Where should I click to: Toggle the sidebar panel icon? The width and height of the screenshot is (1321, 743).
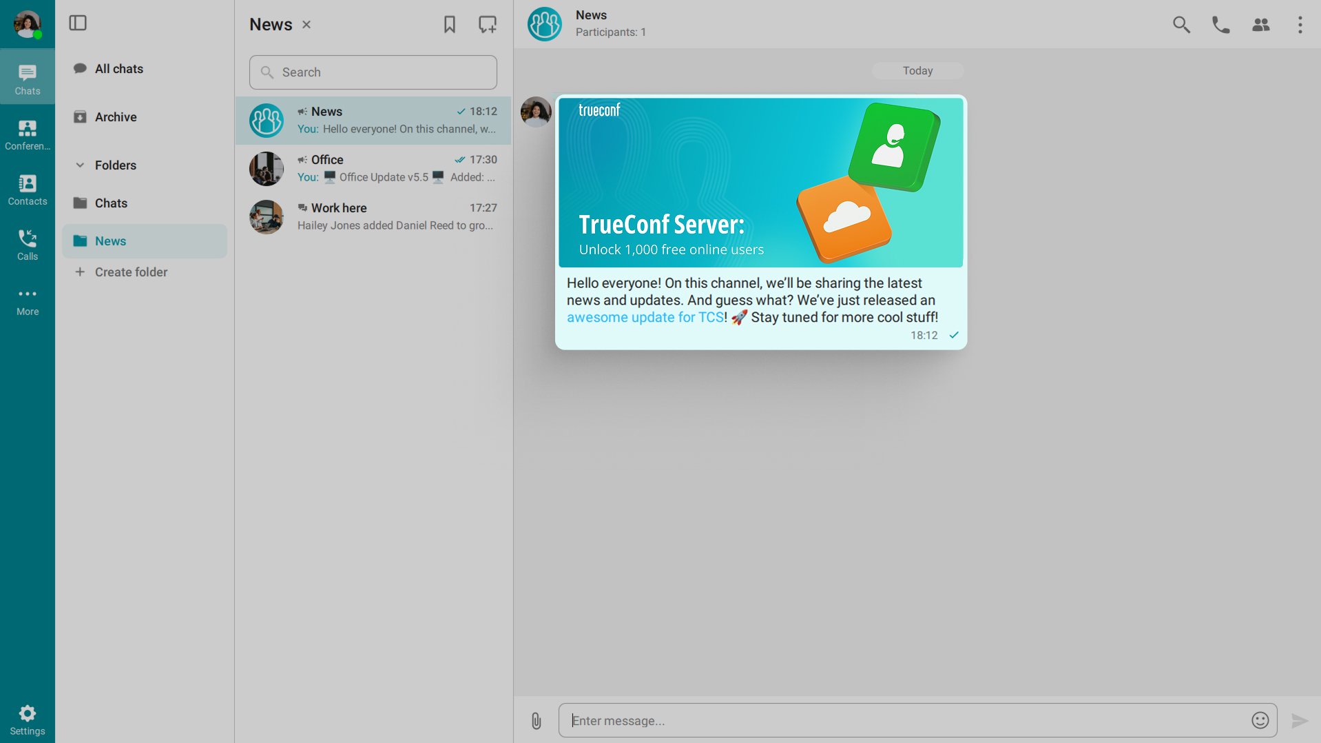pos(78,23)
